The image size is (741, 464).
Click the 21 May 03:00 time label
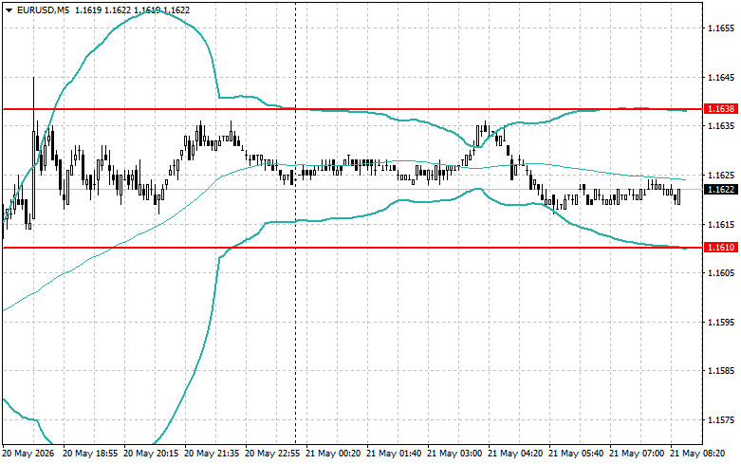point(454,454)
